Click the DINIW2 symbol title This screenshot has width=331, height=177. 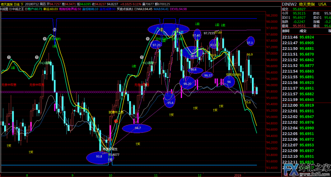click(290, 3)
